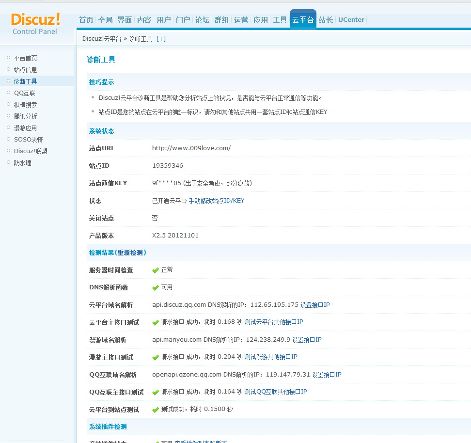Open the 门户 top menu
Image resolution: width=471 pixels, height=443 pixels.
pyautogui.click(x=183, y=20)
